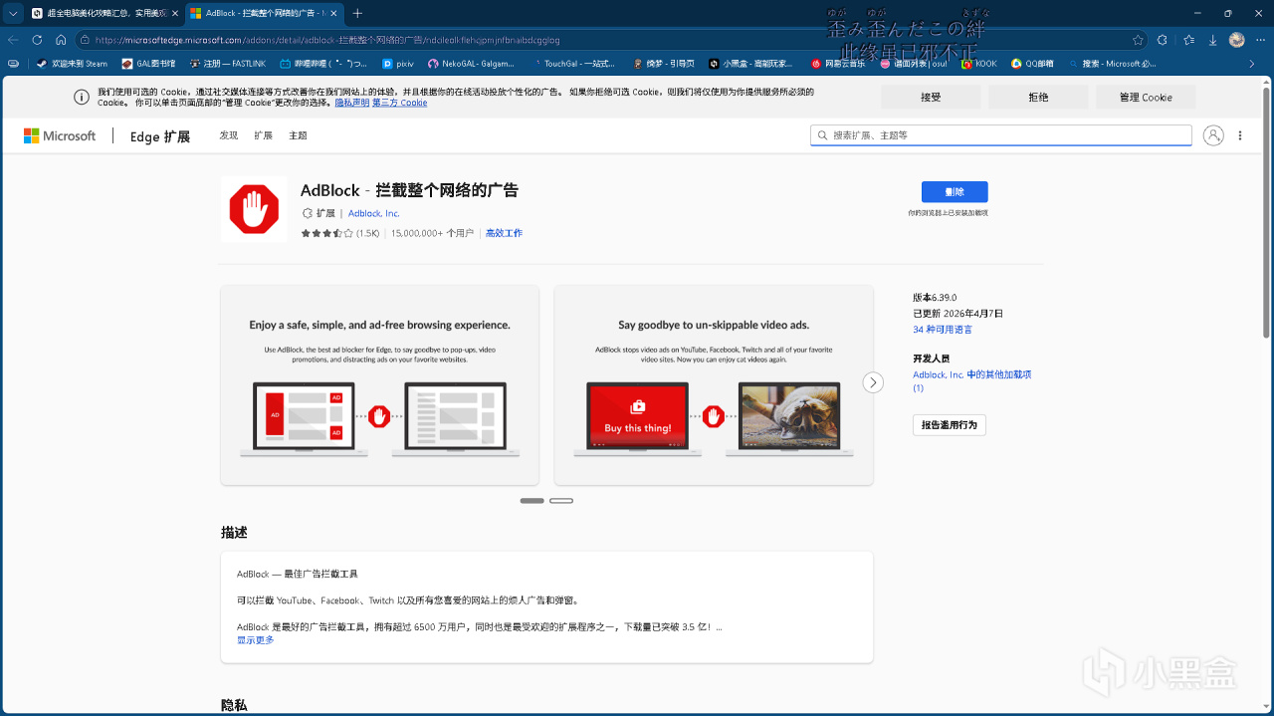The height and width of the screenshot is (716, 1274).
Task: Open the 小黑盒 bookmark
Action: coord(751,64)
